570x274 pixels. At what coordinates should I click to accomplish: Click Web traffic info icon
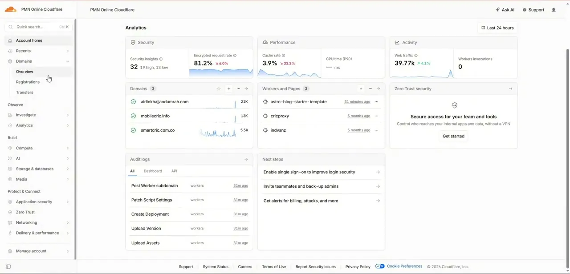pos(416,56)
